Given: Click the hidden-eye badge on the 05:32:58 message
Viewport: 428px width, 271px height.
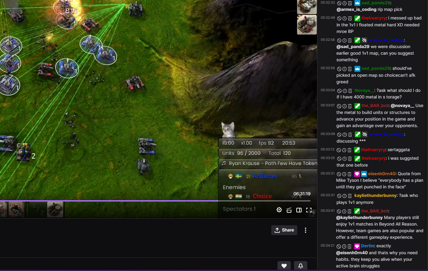Looking at the screenshot, I should (364, 40).
